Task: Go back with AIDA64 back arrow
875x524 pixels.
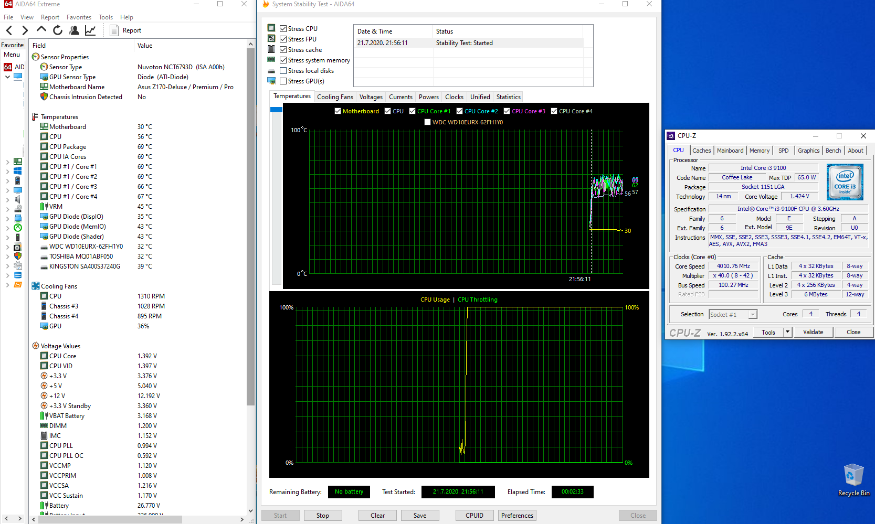Action: (9, 30)
